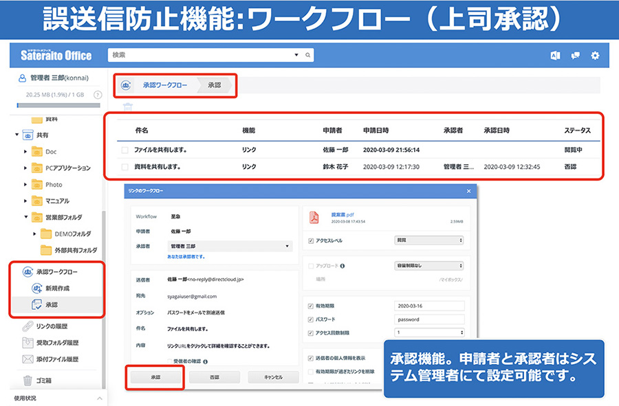This screenshot has width=619, height=406.
Task: Open the 承認者 管理者 三郎 dropdown
Action: point(230,246)
